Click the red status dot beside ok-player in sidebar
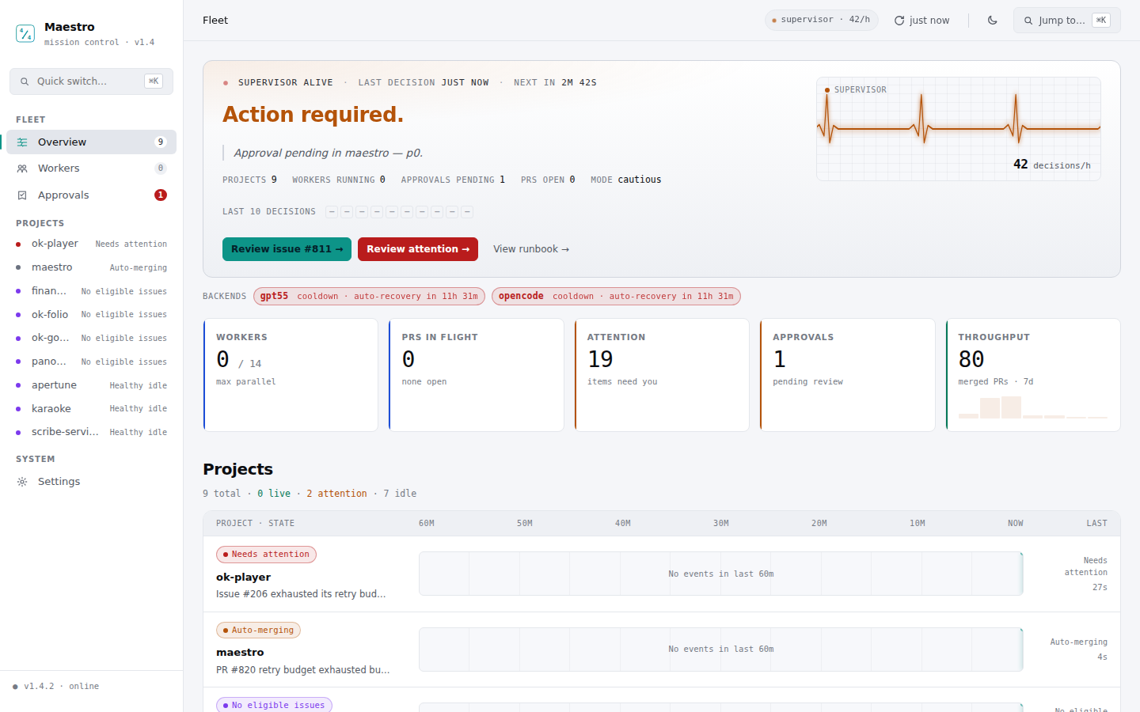This screenshot has width=1140, height=712. [x=18, y=244]
